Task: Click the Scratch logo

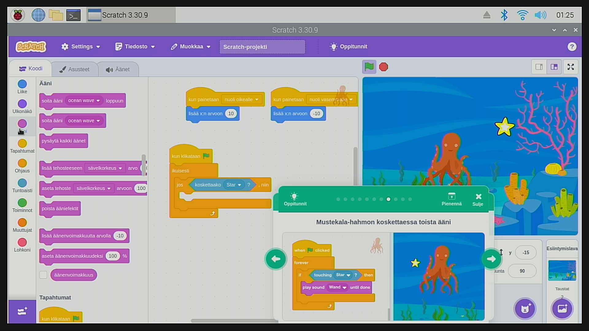Action: coord(31,47)
